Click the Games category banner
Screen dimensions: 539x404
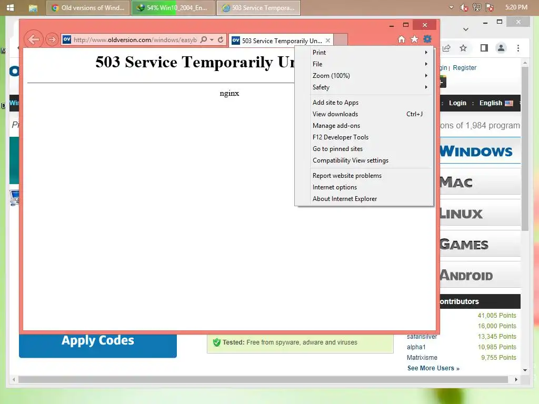(x=480, y=244)
